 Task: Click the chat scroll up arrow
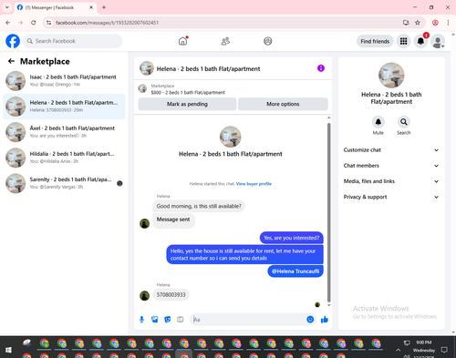[328, 118]
